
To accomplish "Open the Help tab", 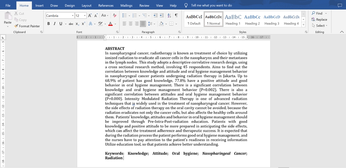I will click(173, 5).
